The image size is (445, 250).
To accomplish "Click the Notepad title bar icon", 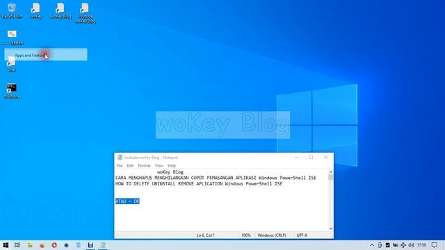I will [x=120, y=158].
